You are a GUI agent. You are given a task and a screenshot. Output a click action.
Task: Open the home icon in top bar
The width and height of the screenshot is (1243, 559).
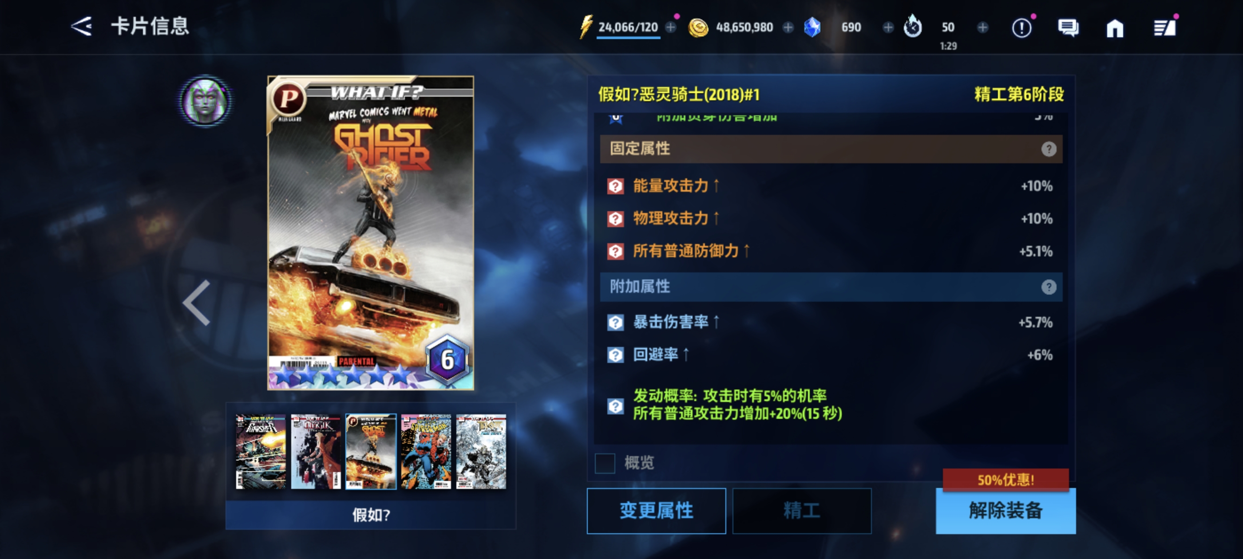pos(1115,28)
